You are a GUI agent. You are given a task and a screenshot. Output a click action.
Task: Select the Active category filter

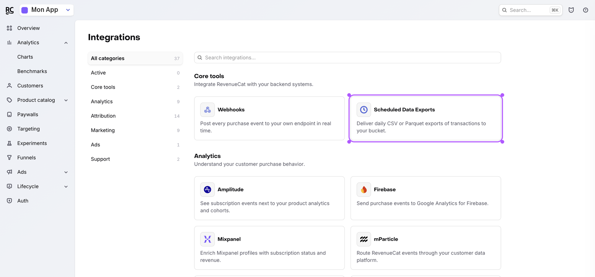click(x=135, y=73)
